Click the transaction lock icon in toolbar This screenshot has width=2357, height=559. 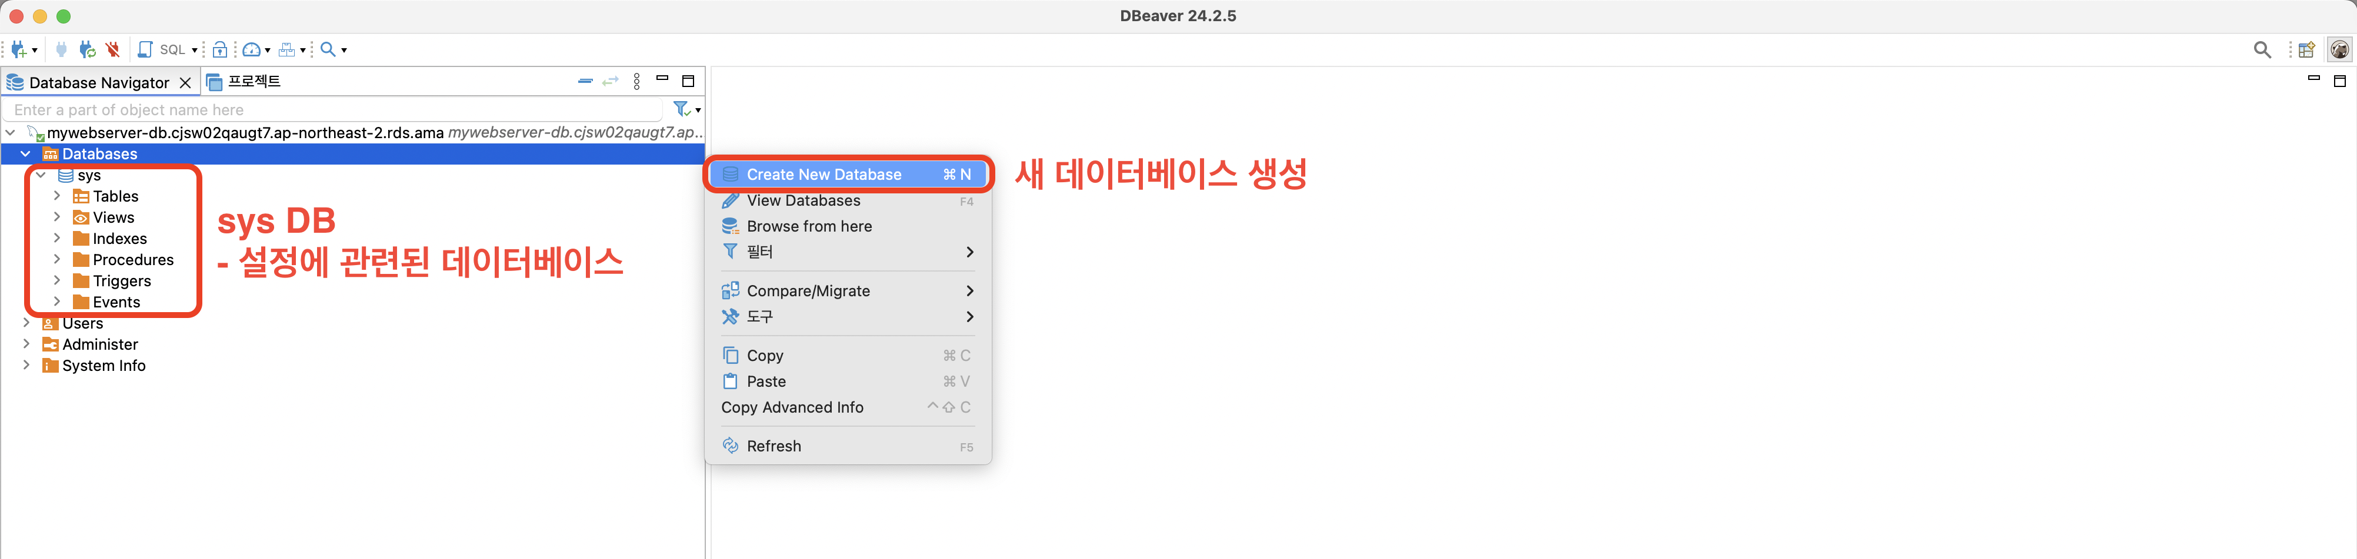tap(219, 49)
